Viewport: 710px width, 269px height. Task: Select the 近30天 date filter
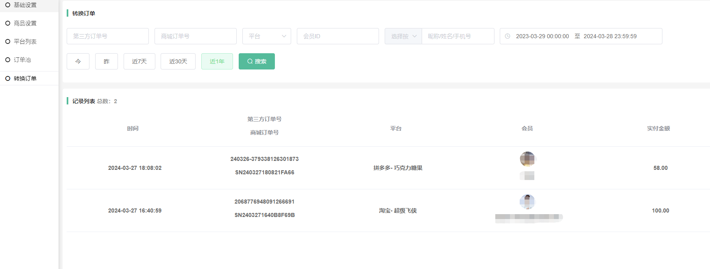pos(178,61)
